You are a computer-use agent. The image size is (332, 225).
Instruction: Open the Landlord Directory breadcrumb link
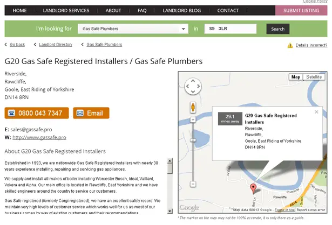tap(56, 45)
